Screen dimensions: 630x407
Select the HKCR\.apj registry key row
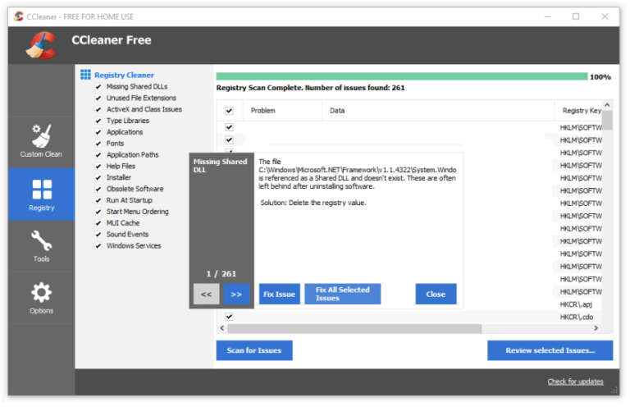click(x=576, y=304)
